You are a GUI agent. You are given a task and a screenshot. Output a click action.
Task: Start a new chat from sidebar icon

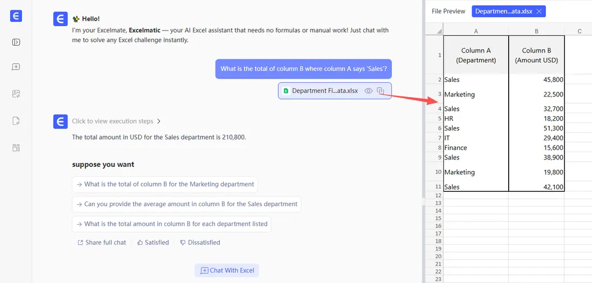[16, 67]
